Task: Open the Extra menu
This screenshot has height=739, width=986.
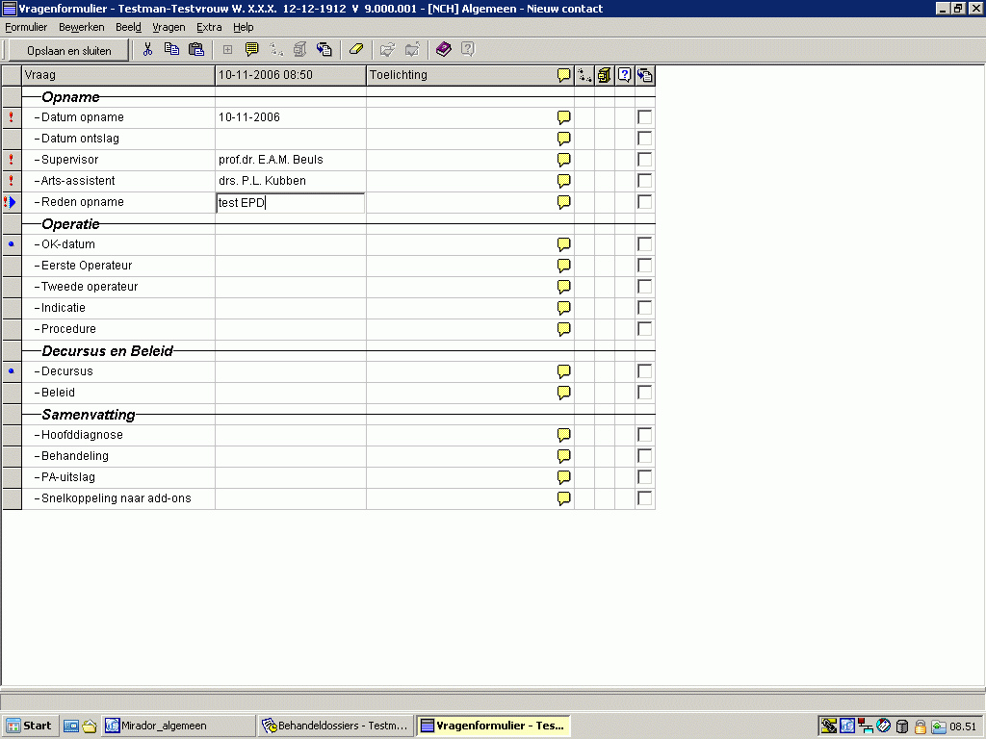Action: coord(209,28)
